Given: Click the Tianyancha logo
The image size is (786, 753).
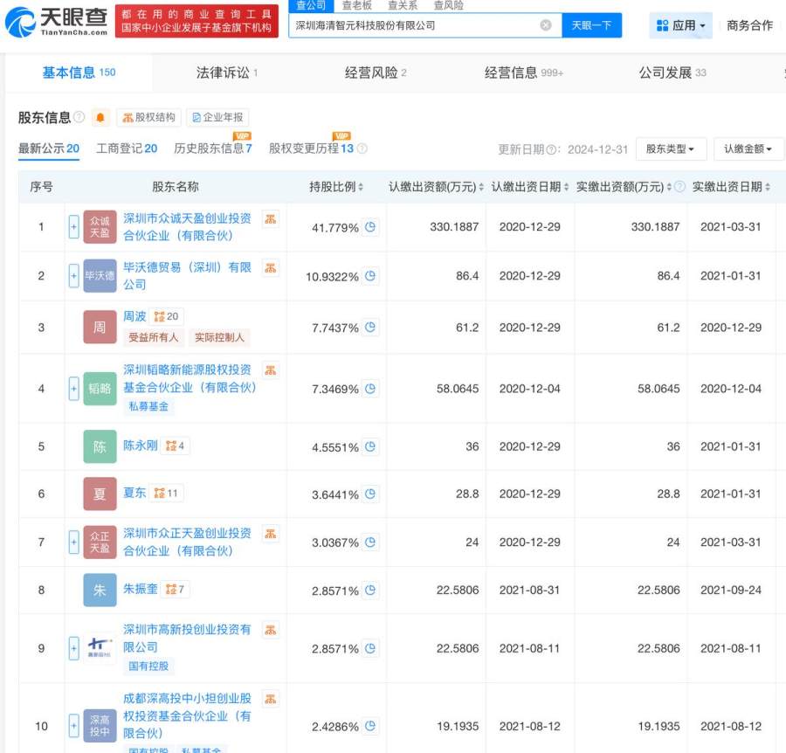Looking at the screenshot, I should coord(56,21).
